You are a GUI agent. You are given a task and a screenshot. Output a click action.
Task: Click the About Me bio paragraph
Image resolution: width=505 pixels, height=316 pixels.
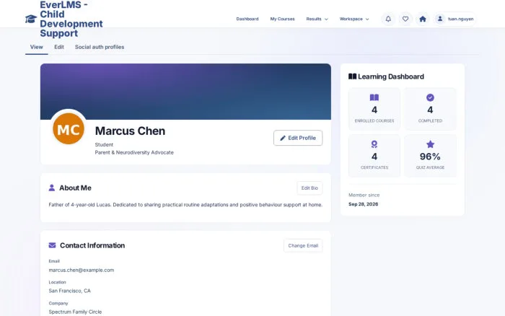185,205
